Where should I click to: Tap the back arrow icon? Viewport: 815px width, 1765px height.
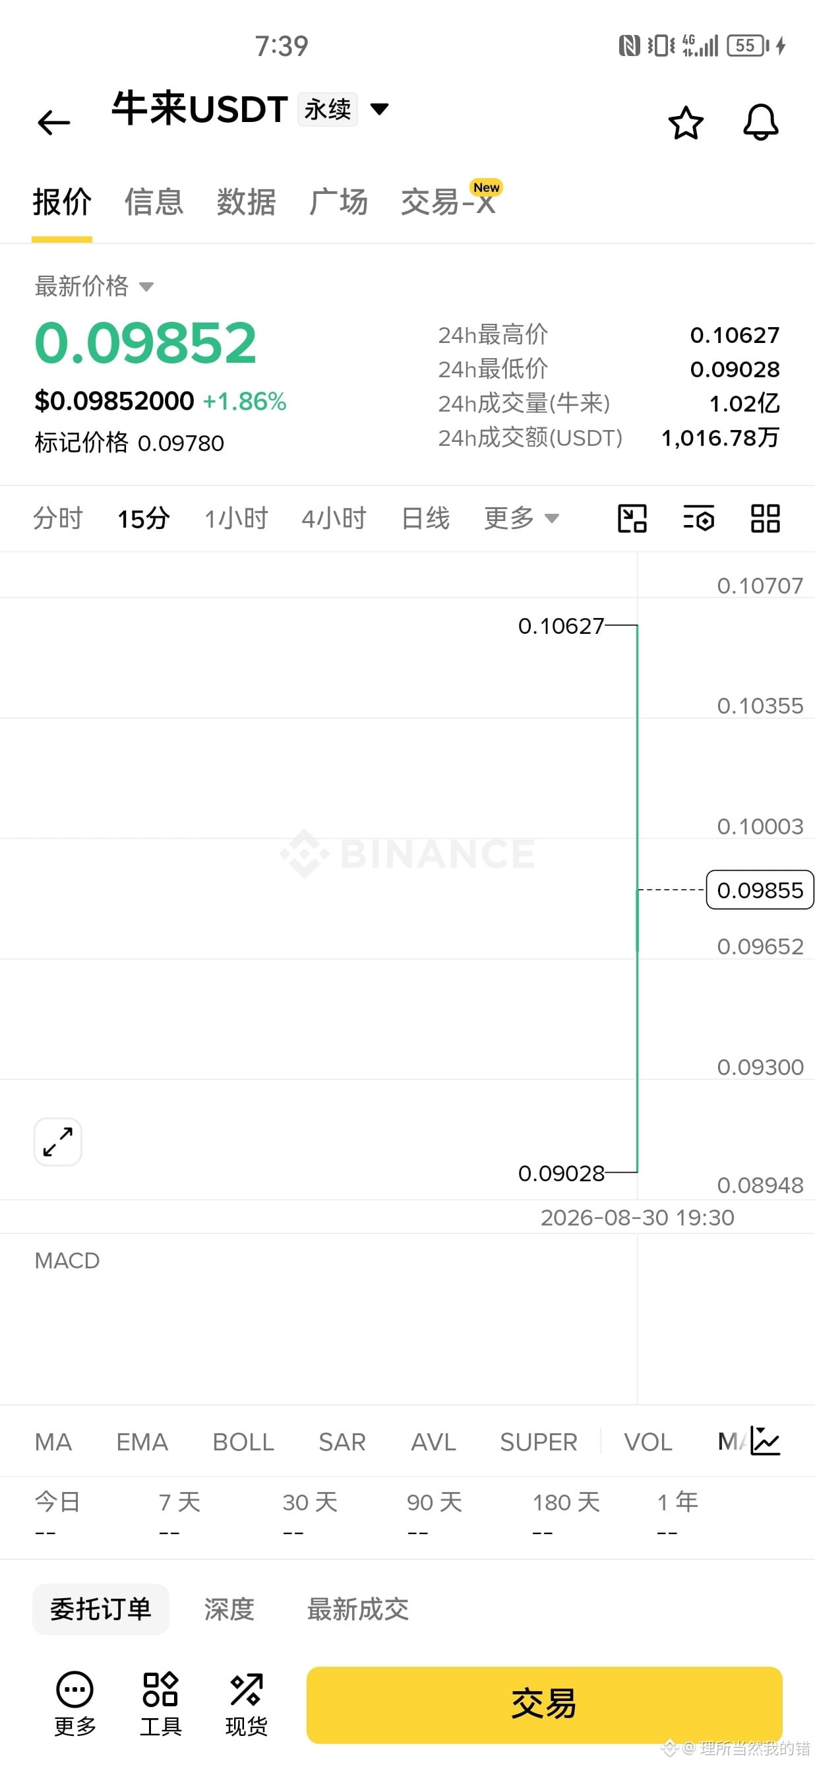[53, 123]
